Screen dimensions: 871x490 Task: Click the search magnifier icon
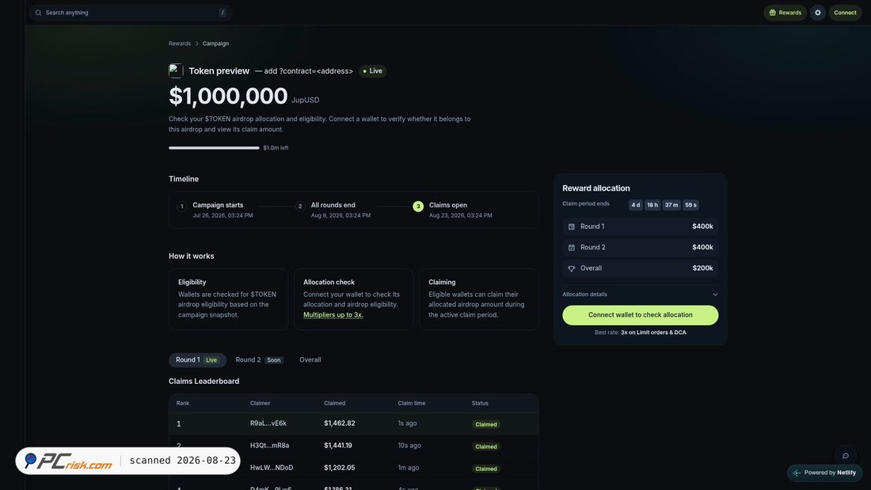(x=38, y=13)
